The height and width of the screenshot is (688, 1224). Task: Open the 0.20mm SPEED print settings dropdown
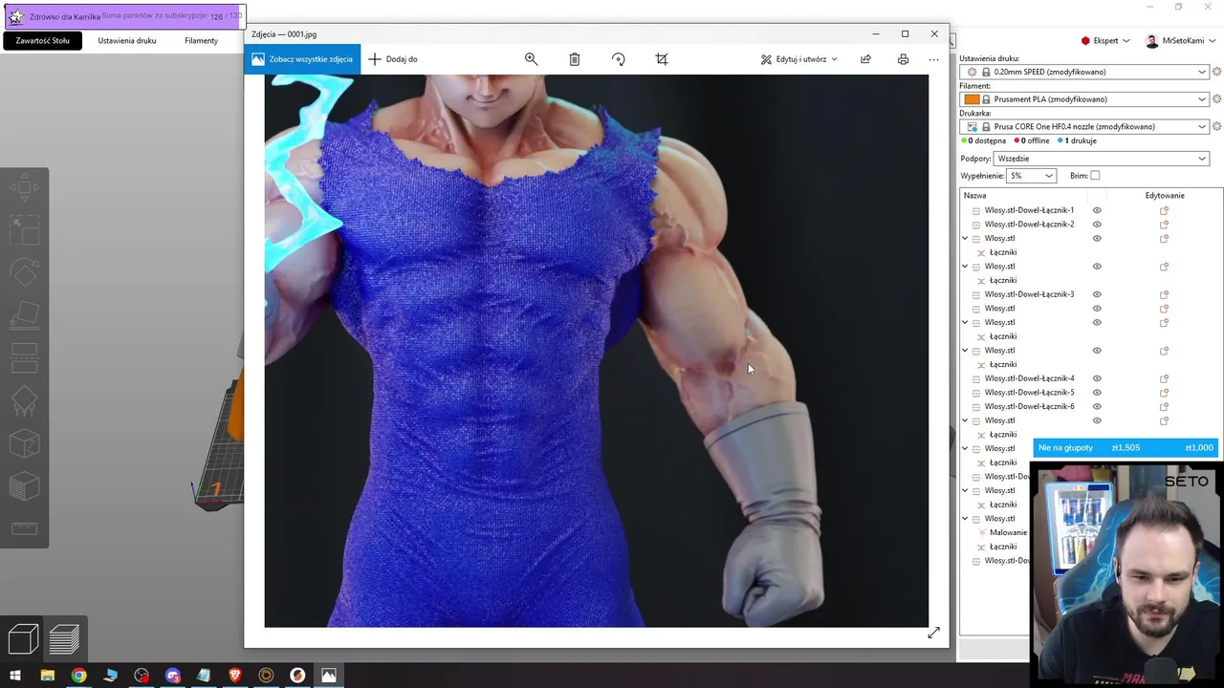(x=1086, y=72)
